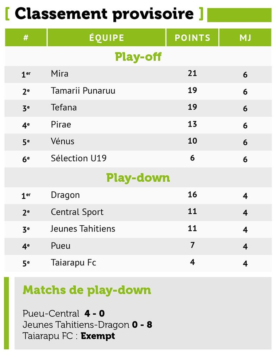Viewport: 277px width, 358px height.
Task: Click the Classement provisoire title
Action: pyautogui.click(x=104, y=14)
